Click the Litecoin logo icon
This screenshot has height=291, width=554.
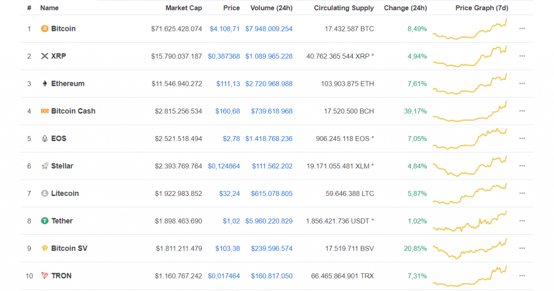tap(44, 194)
